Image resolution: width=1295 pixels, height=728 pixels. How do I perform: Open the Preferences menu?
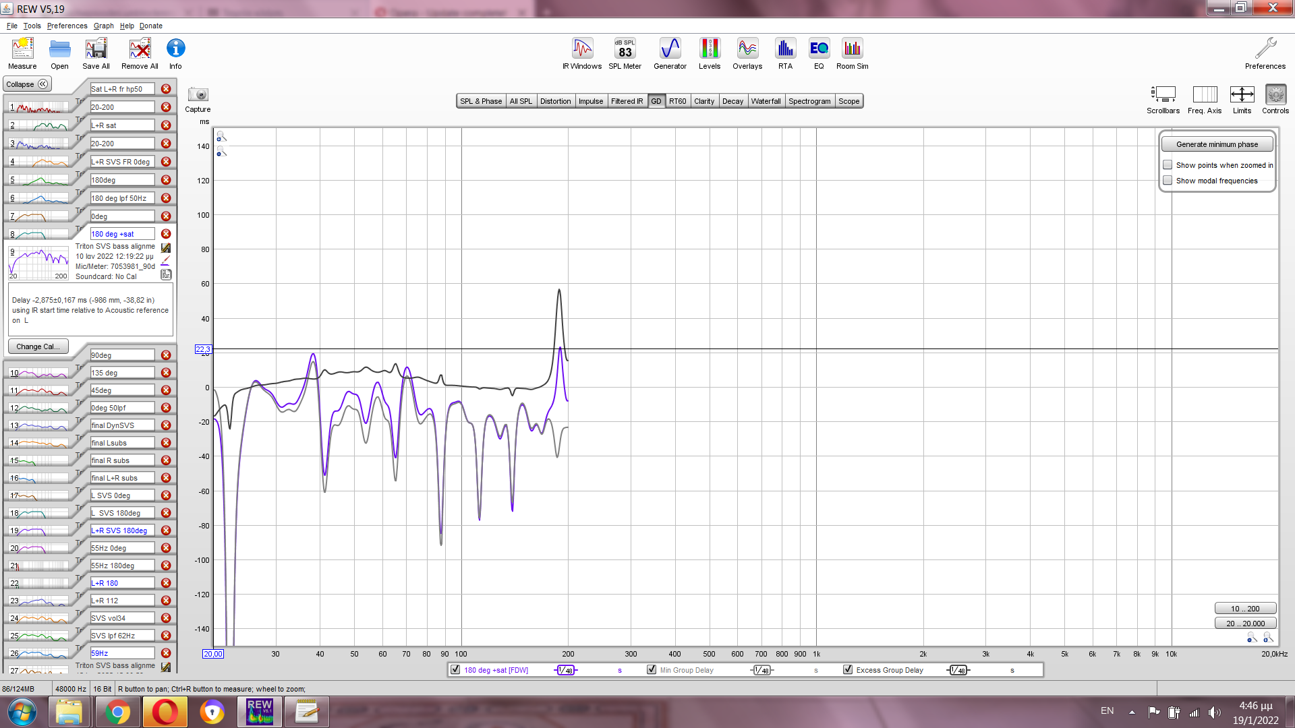[67, 26]
